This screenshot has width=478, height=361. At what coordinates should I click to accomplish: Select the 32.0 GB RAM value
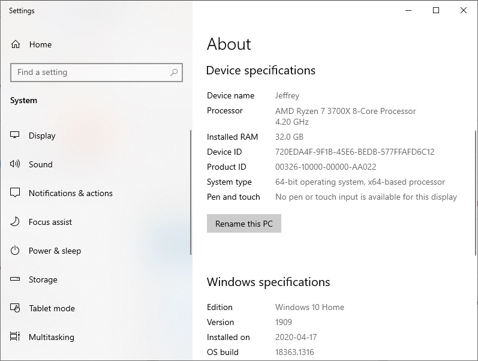(289, 137)
